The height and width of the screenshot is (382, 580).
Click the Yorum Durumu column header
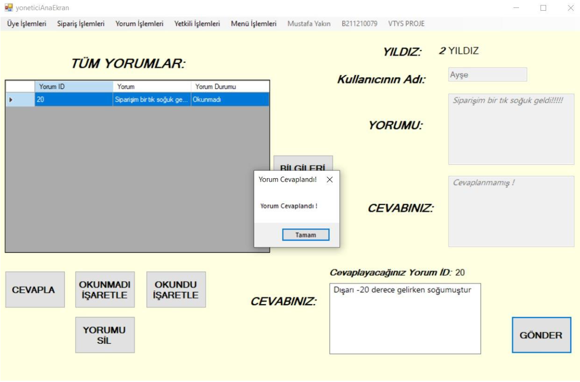point(229,87)
